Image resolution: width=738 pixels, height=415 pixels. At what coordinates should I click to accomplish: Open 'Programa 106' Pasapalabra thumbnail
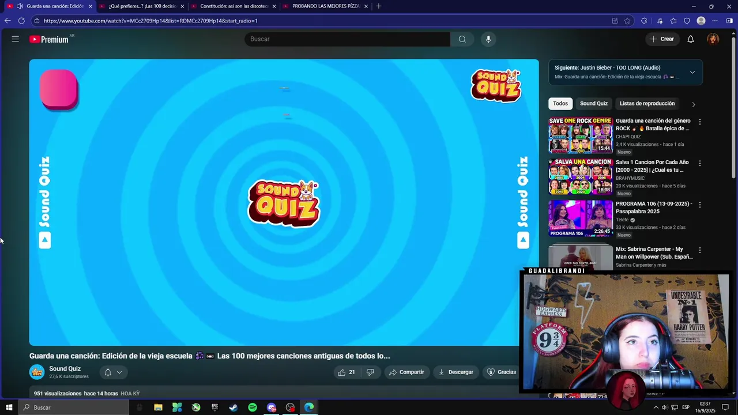(x=580, y=218)
